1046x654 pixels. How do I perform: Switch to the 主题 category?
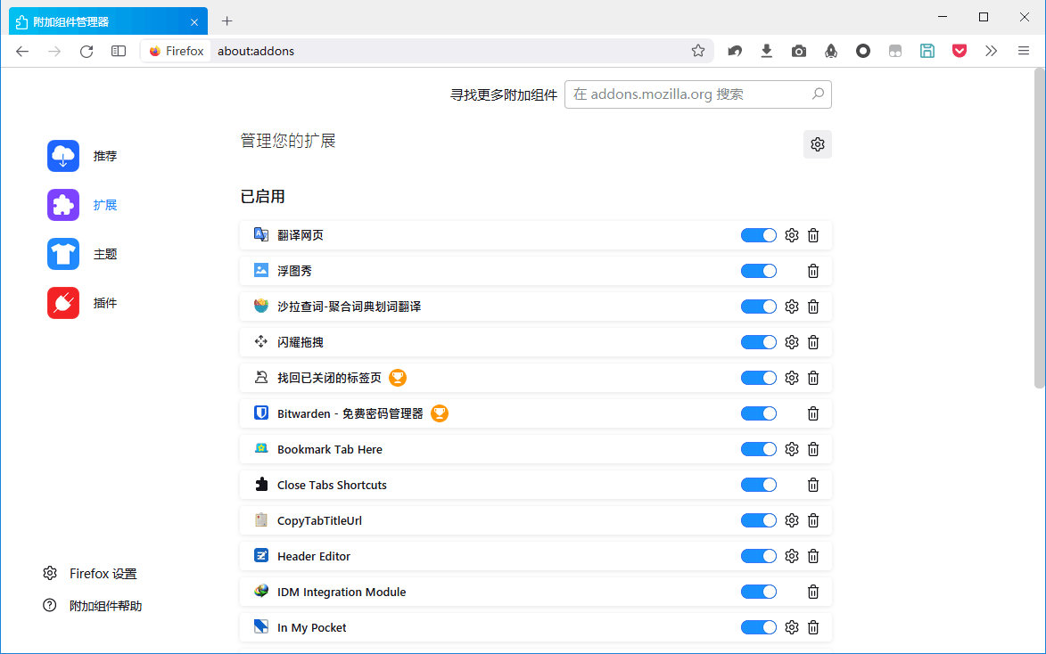click(x=82, y=255)
